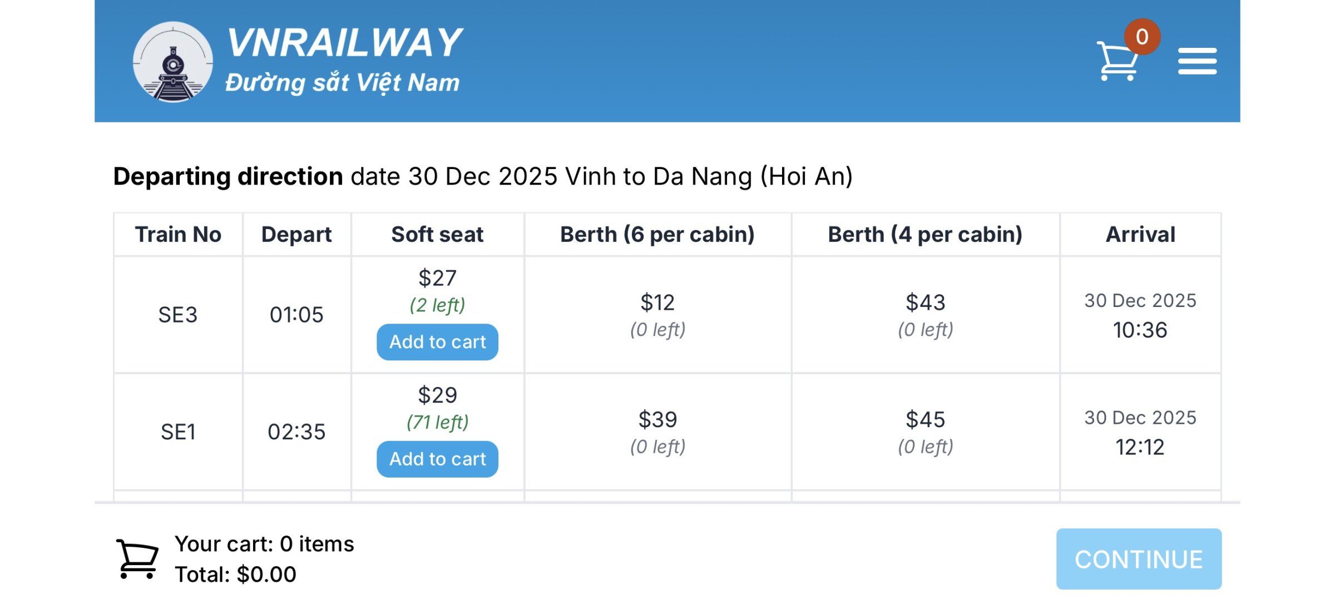Select the SE1 train number cell
The height and width of the screenshot is (614, 1335).
178,432
